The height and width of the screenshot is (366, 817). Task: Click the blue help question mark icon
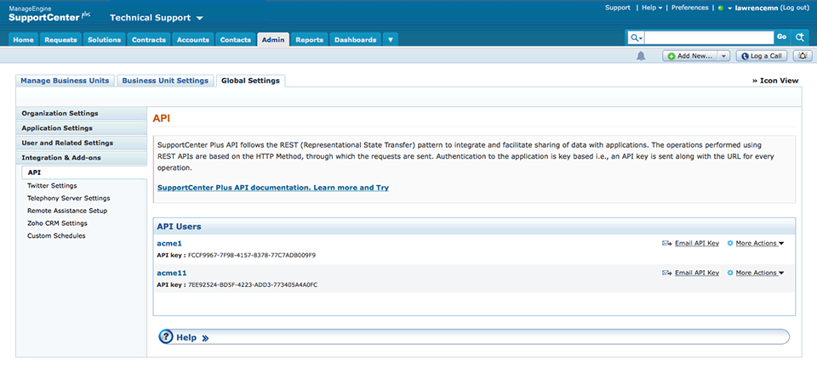click(x=166, y=337)
